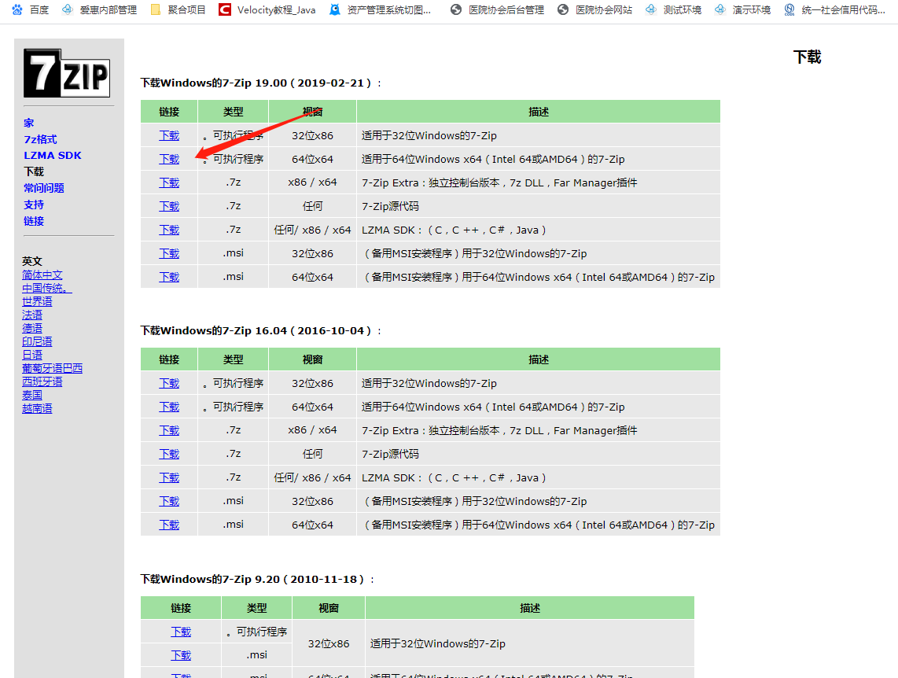
Task: Download 7-Zip 19.00 source code .7z
Action: click(169, 206)
